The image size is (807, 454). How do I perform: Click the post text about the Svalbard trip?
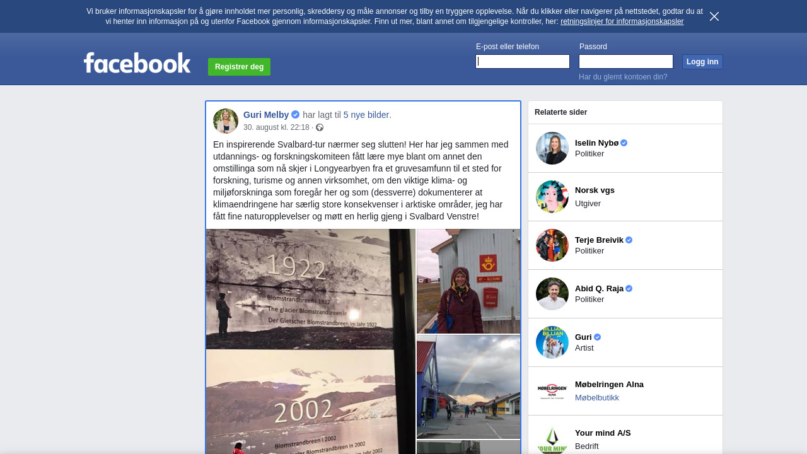[361, 180]
